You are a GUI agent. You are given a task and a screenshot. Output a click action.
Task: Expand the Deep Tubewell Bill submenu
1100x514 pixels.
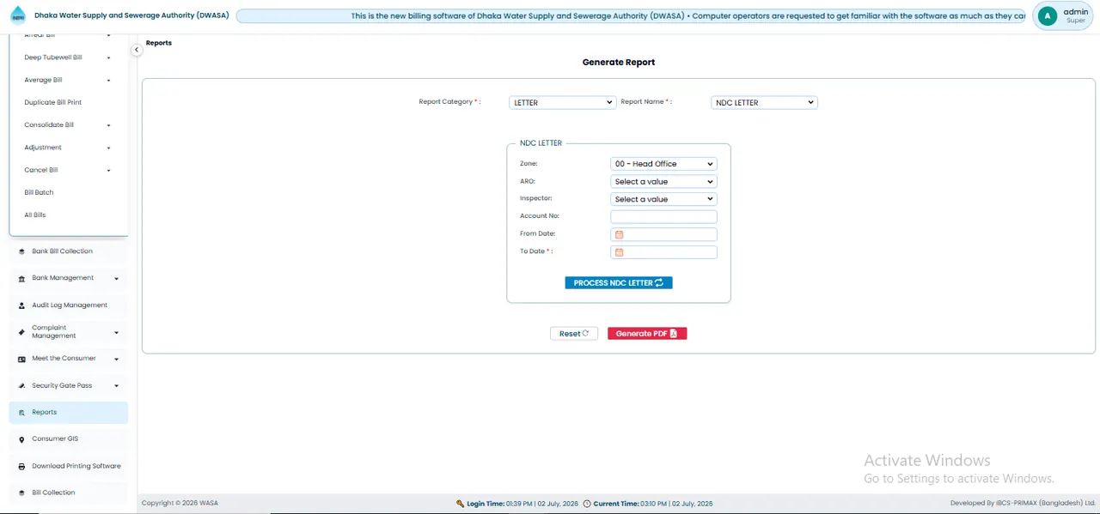(108, 58)
